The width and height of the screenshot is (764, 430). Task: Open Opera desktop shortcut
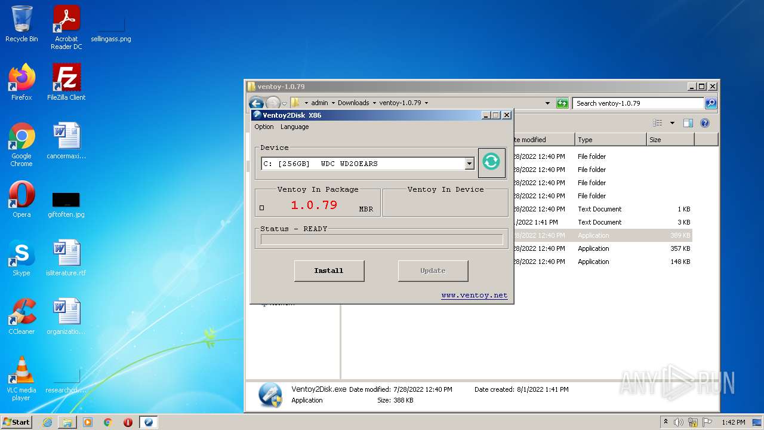click(x=21, y=199)
